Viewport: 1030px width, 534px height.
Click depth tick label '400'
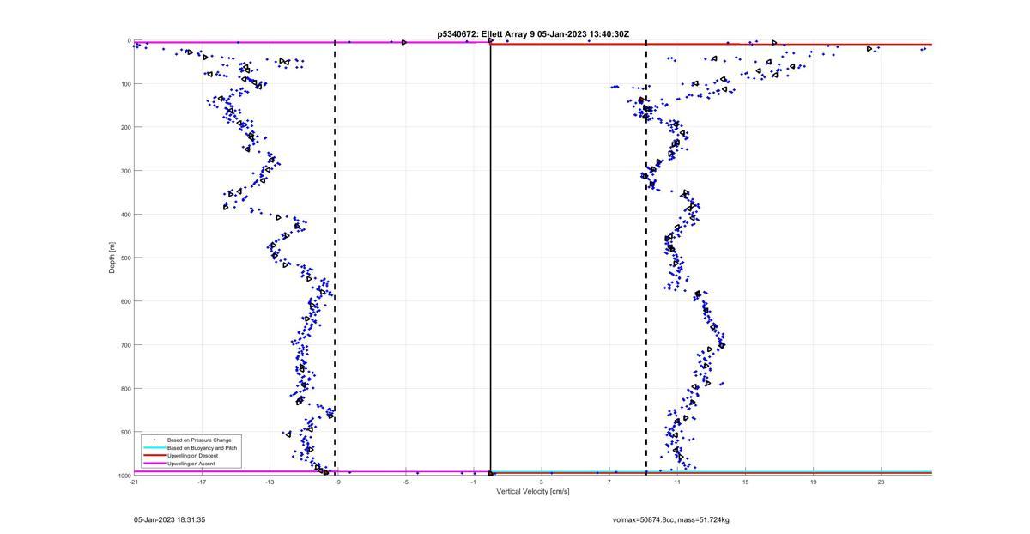click(124, 215)
